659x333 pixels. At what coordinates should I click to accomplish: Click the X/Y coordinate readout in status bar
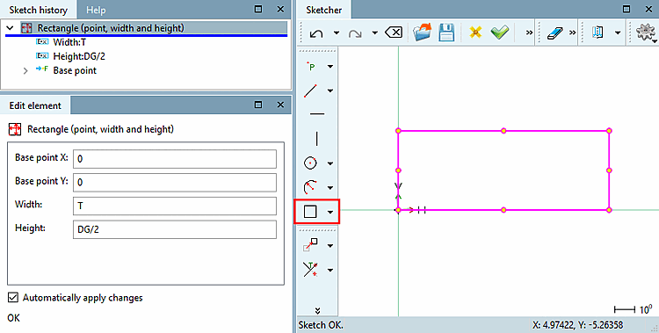tap(578, 325)
